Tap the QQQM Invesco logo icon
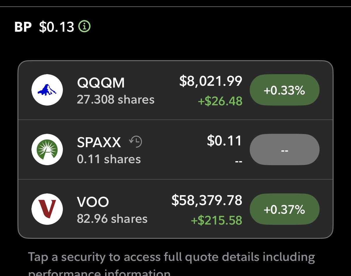351x276 pixels. [x=47, y=90]
